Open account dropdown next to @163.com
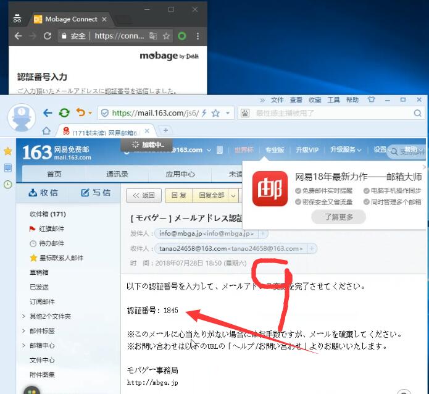 click(209, 150)
